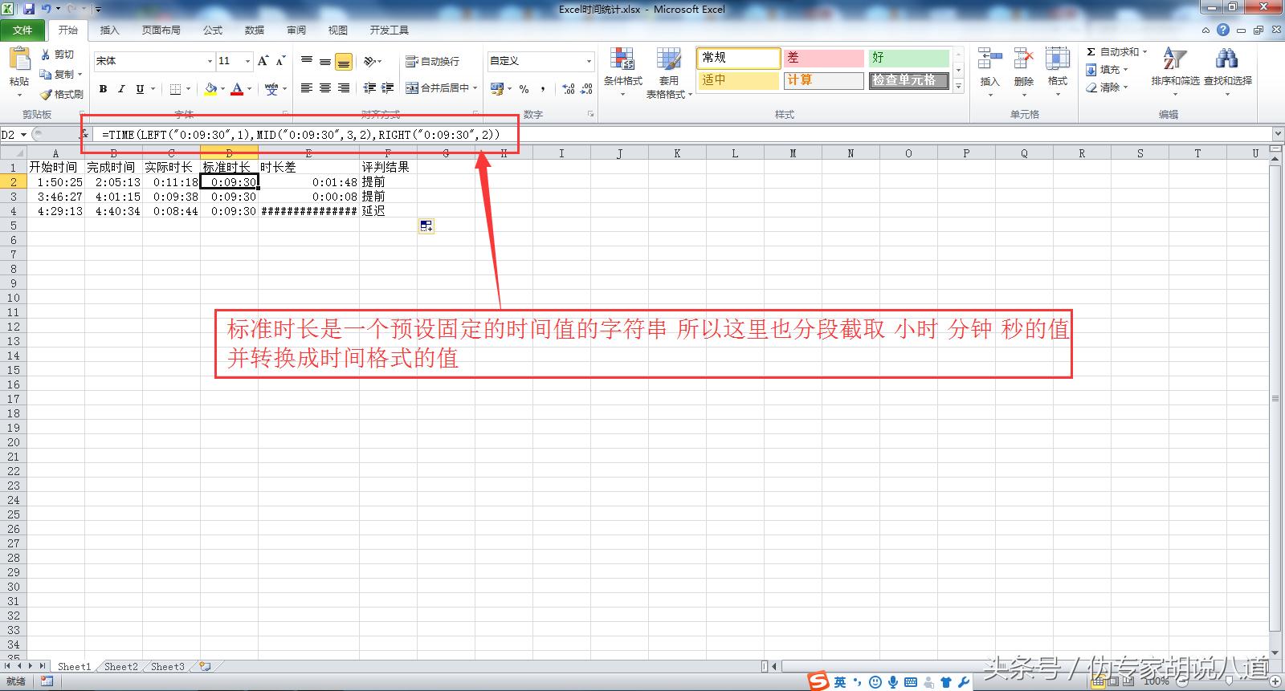Decrease font size with the shrink font icon

(280, 61)
